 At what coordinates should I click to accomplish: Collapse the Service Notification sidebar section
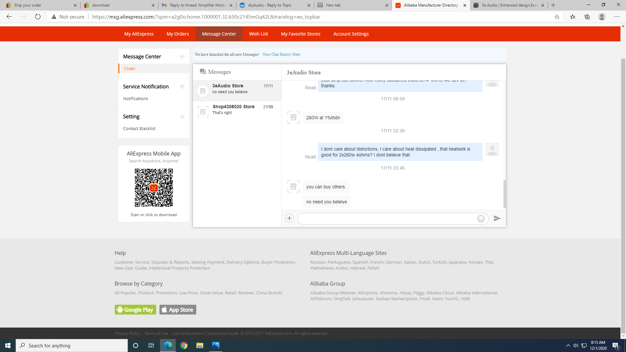182,87
